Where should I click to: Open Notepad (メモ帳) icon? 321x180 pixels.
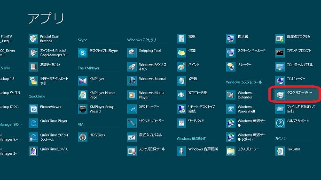point(181,81)
